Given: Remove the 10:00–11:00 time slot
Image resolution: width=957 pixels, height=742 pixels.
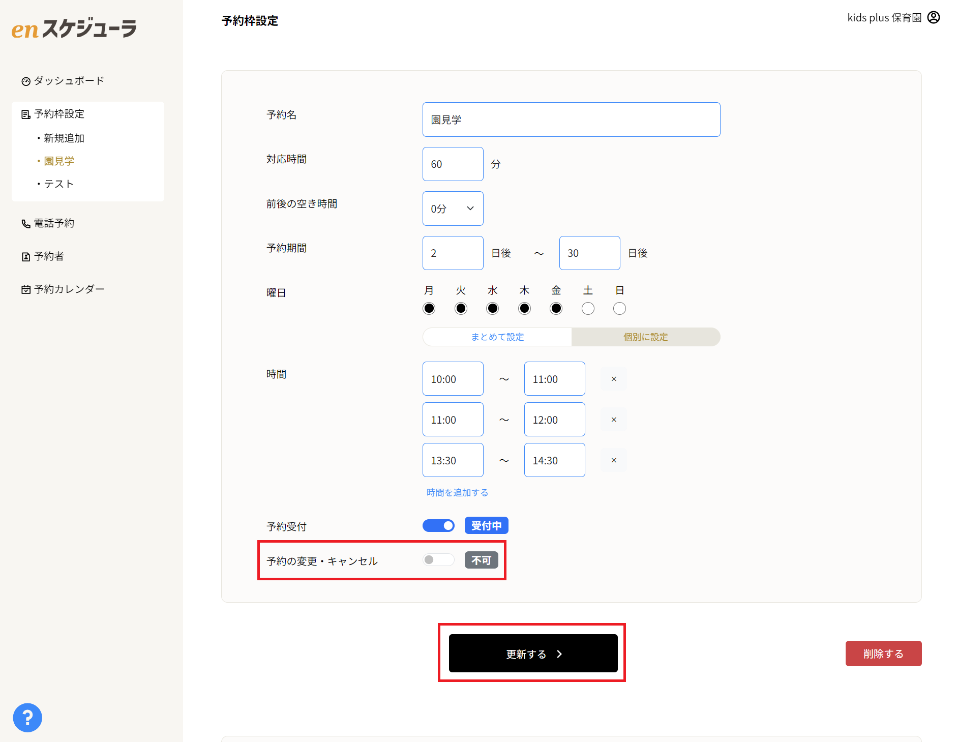Looking at the screenshot, I should coord(614,379).
